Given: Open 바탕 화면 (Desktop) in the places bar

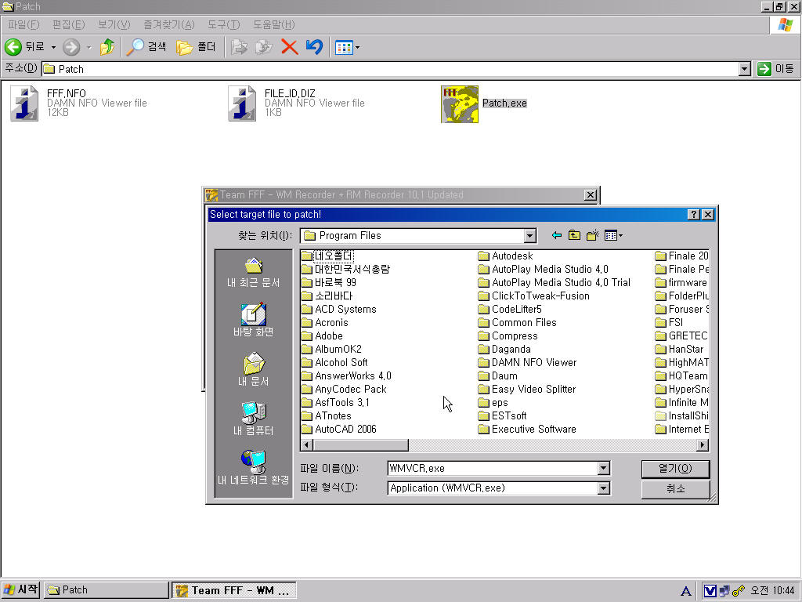Looking at the screenshot, I should (253, 320).
